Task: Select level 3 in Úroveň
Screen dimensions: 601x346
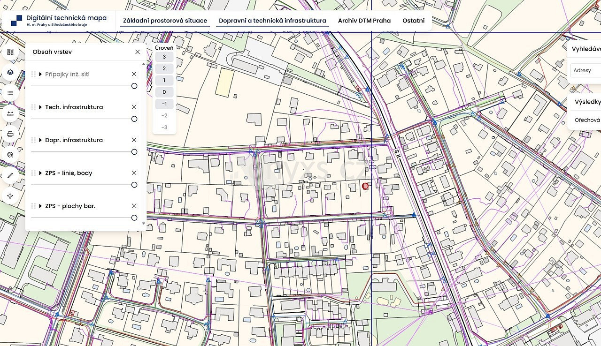Action: (x=164, y=57)
